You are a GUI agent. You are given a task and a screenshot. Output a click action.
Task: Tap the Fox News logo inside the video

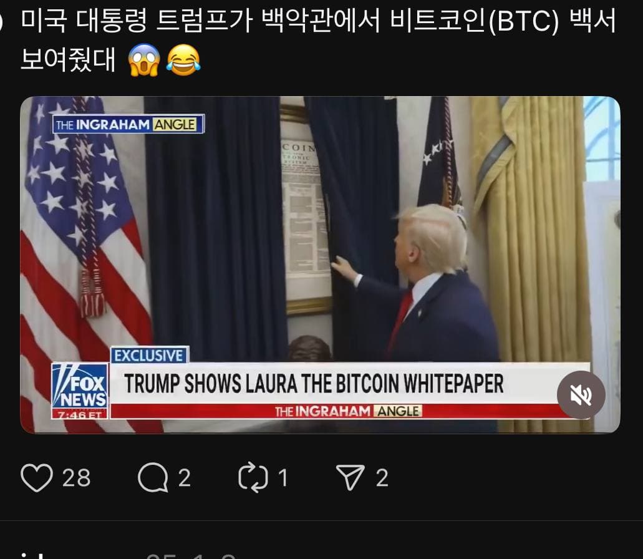(x=80, y=391)
